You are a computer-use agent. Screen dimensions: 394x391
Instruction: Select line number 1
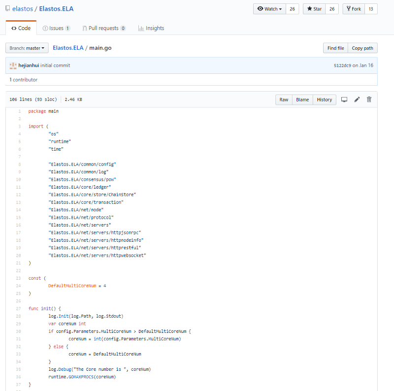(x=19, y=111)
